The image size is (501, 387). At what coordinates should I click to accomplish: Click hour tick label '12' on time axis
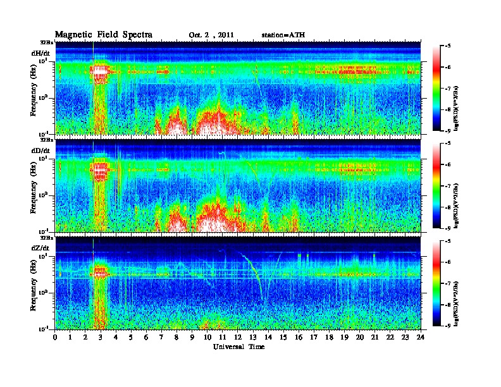(238, 337)
